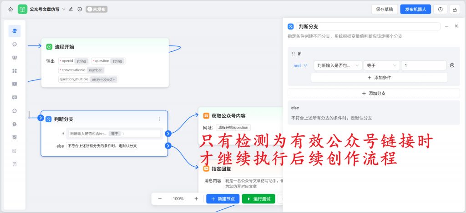Screen dimensions: 466x213
Task: Go to home via house icon
Action: point(11,9)
